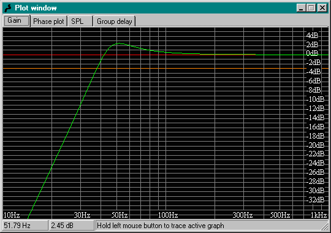Click the 51.79 Hz frequency readout
The image size is (331, 233).
(25, 226)
